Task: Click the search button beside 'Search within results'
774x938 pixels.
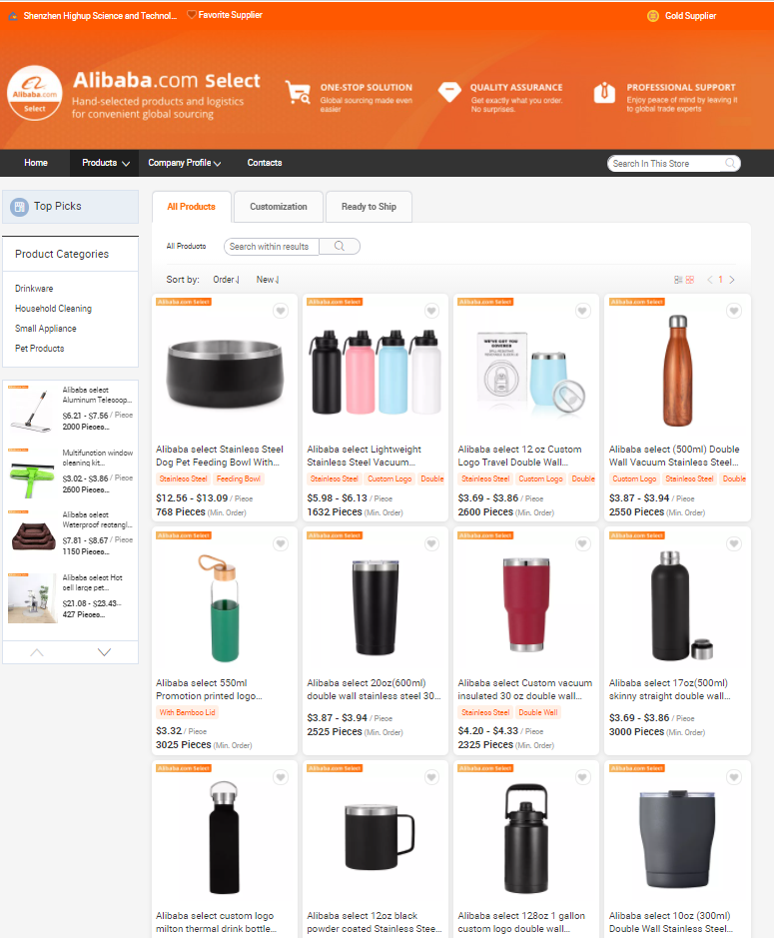Action: [x=340, y=247]
